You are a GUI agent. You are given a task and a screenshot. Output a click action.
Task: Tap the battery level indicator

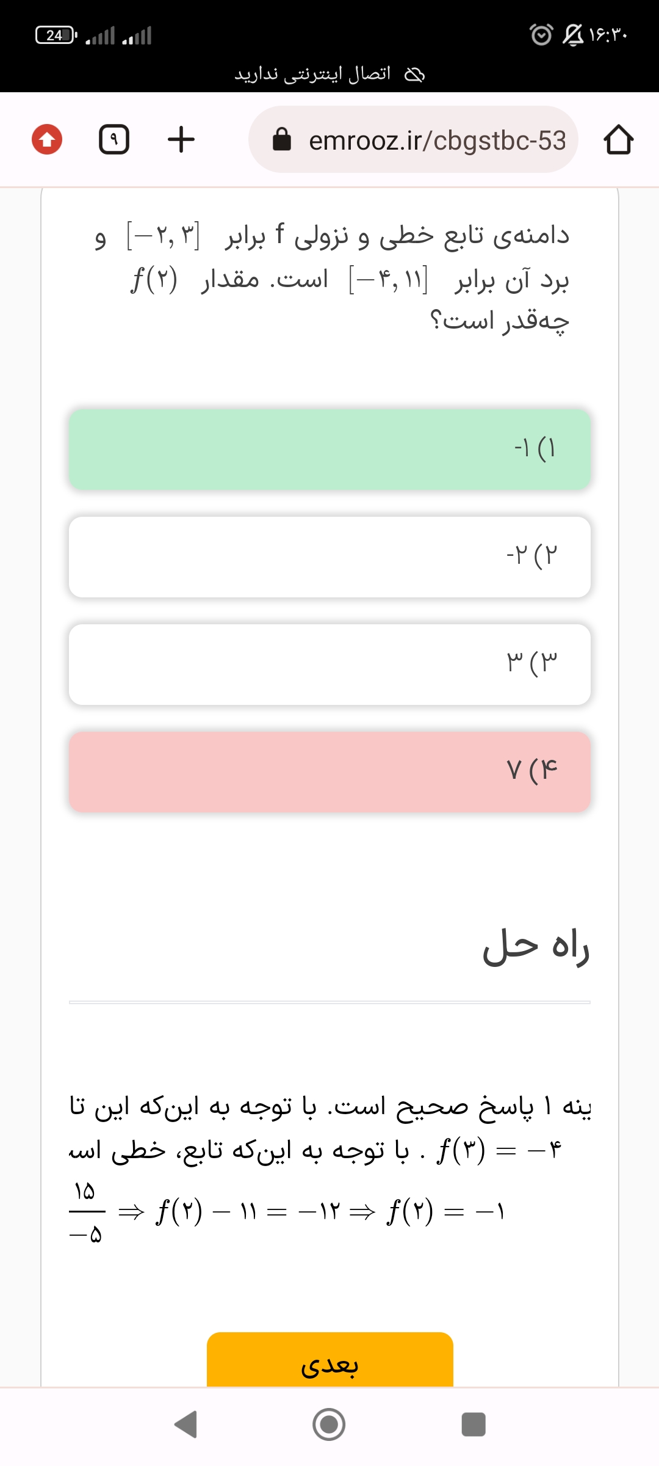(x=56, y=35)
